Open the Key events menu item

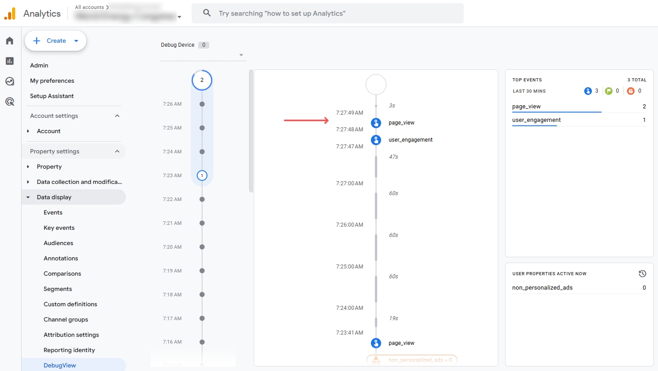coord(59,228)
